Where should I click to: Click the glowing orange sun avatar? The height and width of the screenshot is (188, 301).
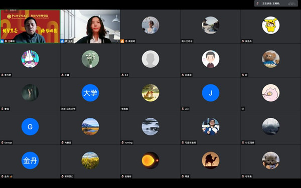tap(150, 160)
